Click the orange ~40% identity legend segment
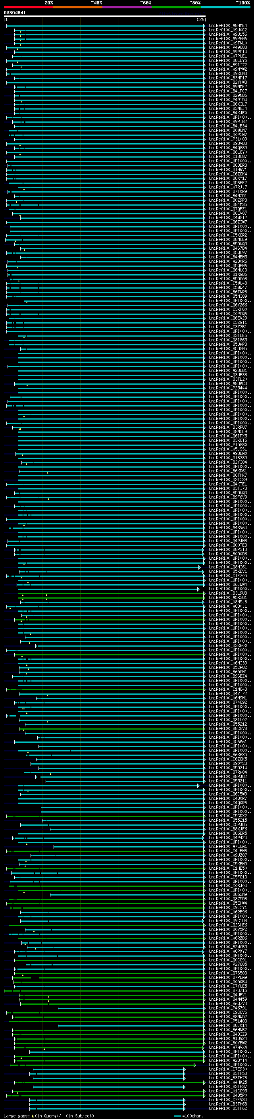The width and height of the screenshot is (254, 1119). (x=77, y=8)
